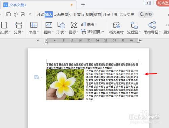Open the 开始 ribbon tab
Image resolution: width=169 pixels, height=128 pixels.
pos(40,14)
